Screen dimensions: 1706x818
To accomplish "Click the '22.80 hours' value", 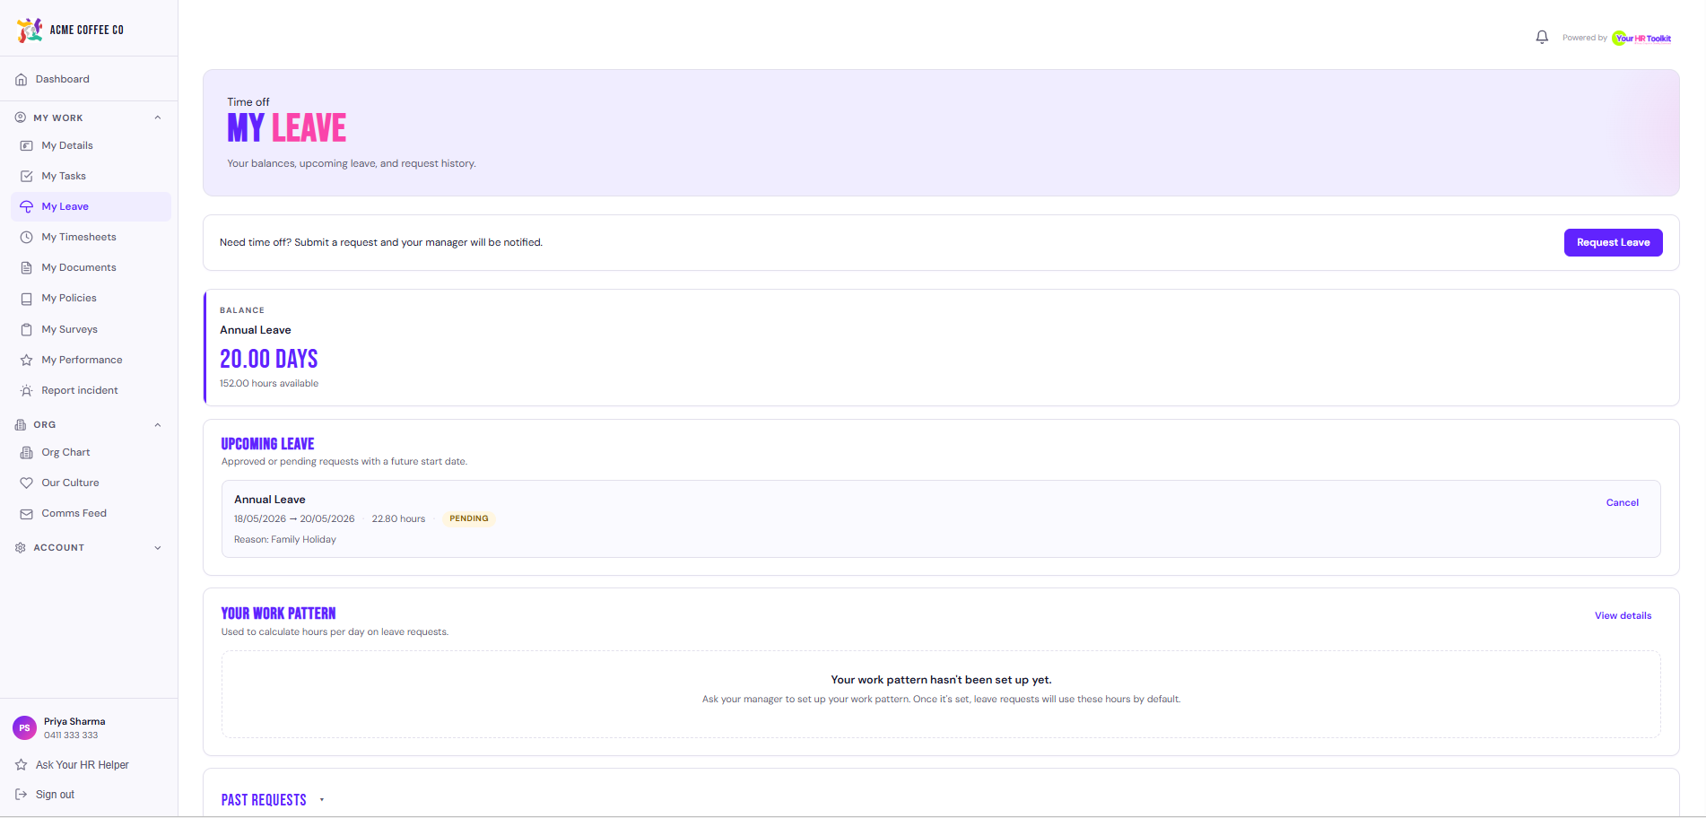I will (x=398, y=519).
